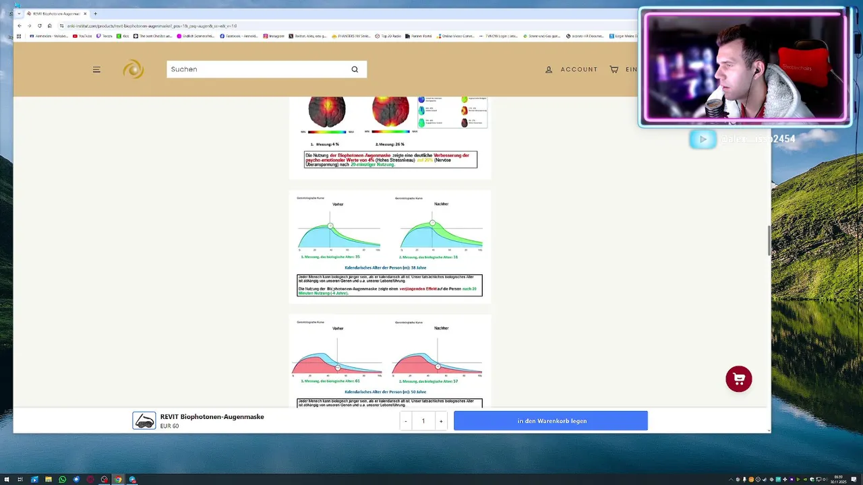Open Task View in the taskbar

[20, 480]
